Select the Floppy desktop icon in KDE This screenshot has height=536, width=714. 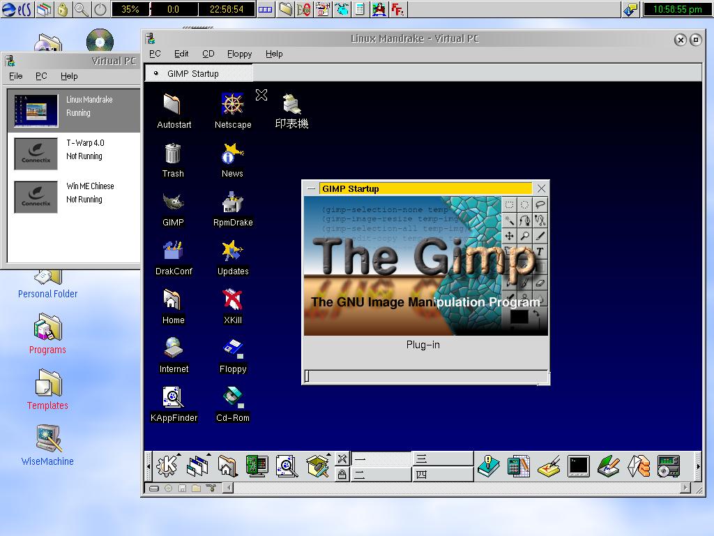pyautogui.click(x=233, y=355)
